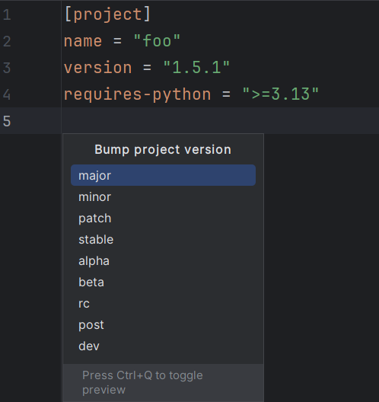This screenshot has width=379, height=402.
Task: Select the beta option
Action: tap(163, 282)
